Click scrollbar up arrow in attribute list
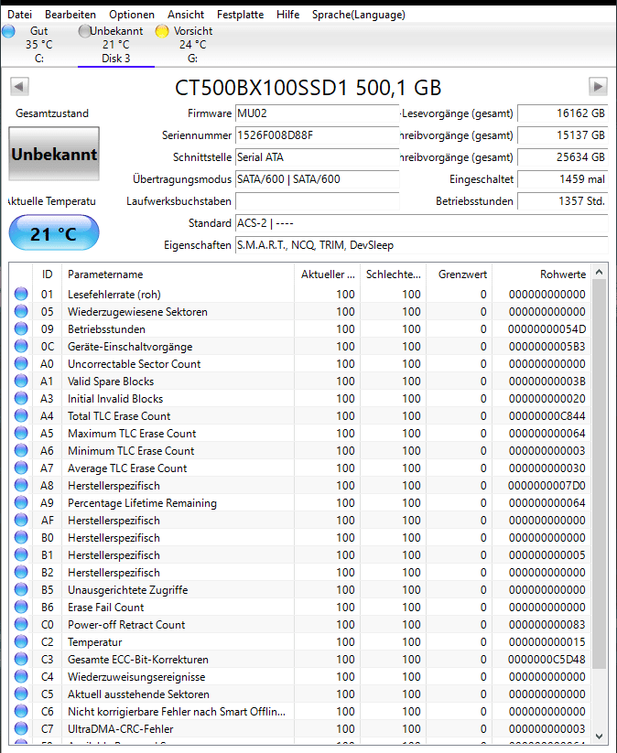Viewport: 617px width, 753px height. [x=600, y=273]
